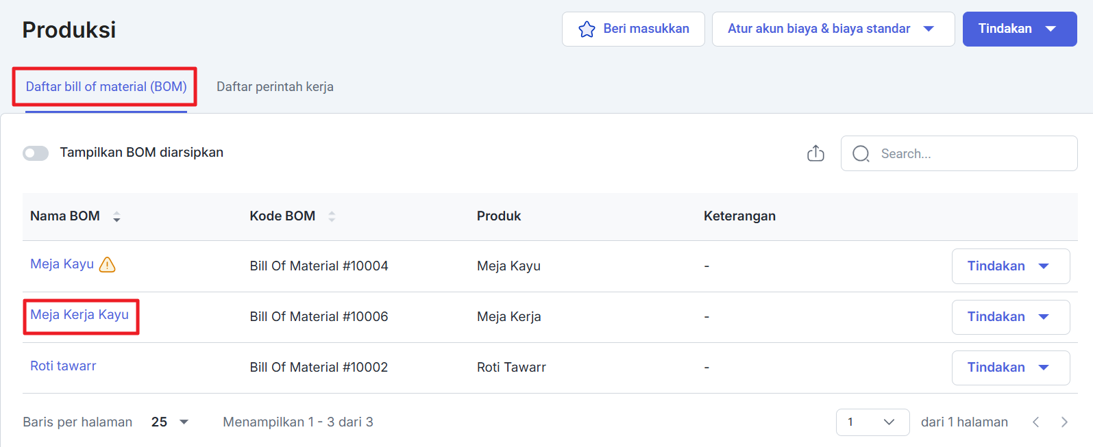Image resolution: width=1093 pixels, height=447 pixels.
Task: Open the Roti tawarr BOM link
Action: 63,366
